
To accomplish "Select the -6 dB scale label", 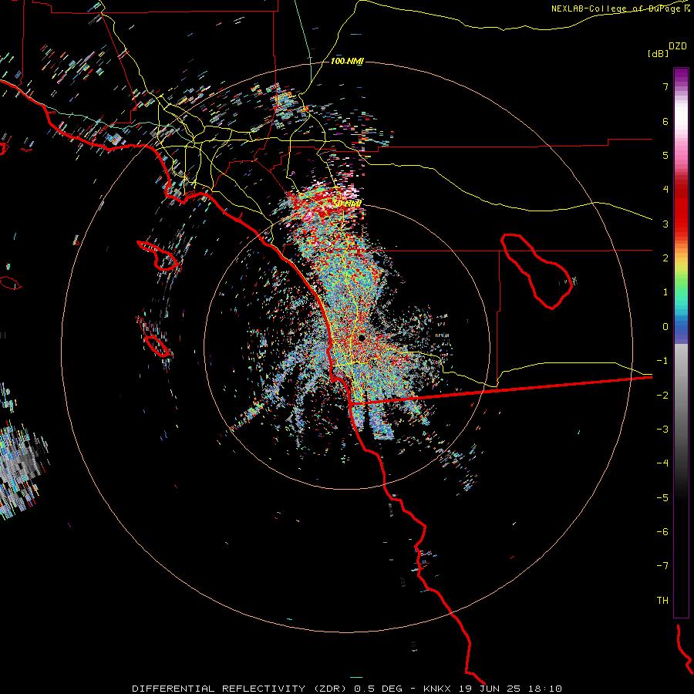I will click(662, 532).
